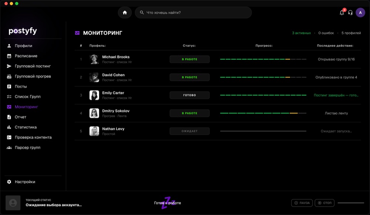Image resolution: width=370 pixels, height=215 pixels.
Task: Click the Профили person icon
Action: point(9,46)
